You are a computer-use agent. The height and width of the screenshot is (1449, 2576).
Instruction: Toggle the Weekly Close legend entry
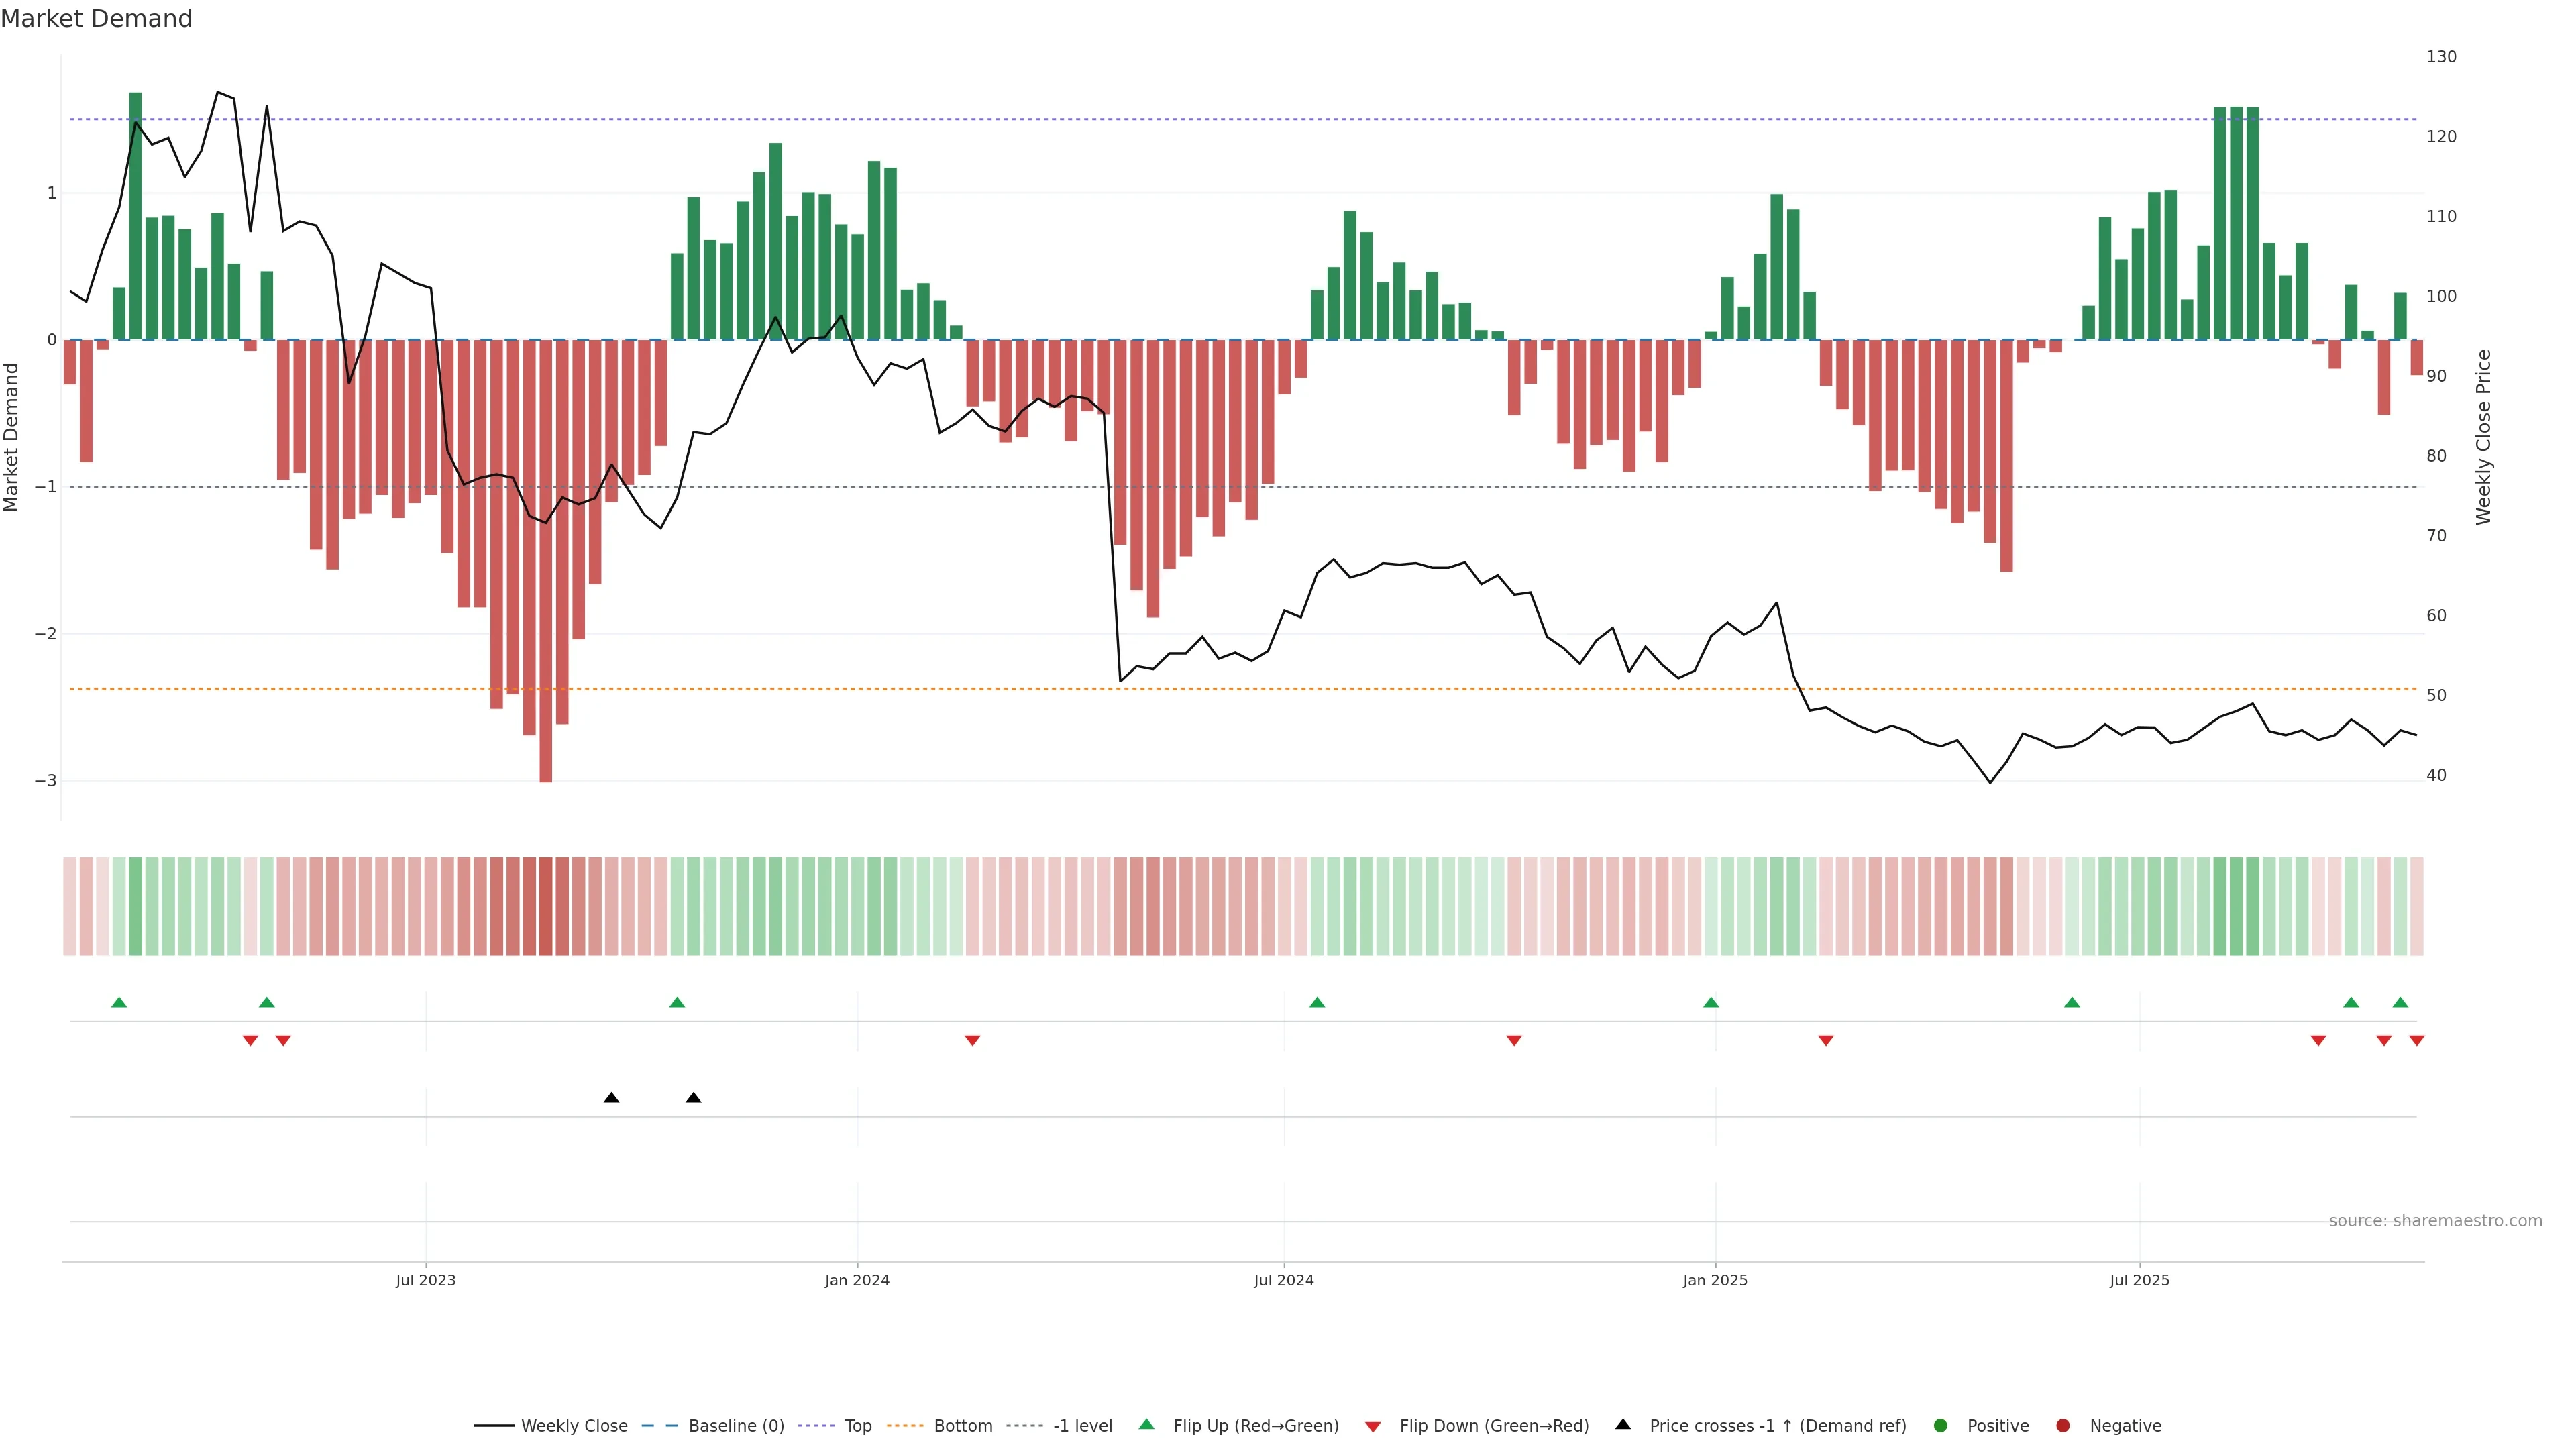[x=574, y=1425]
